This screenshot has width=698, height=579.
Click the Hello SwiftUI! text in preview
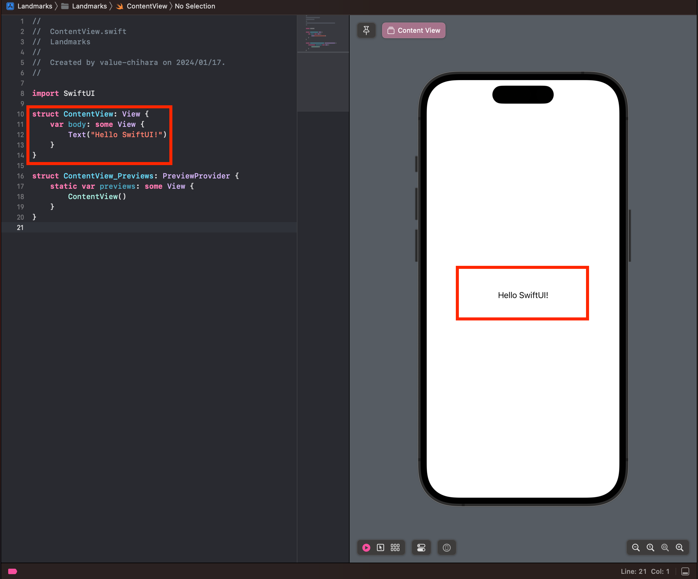[523, 295]
